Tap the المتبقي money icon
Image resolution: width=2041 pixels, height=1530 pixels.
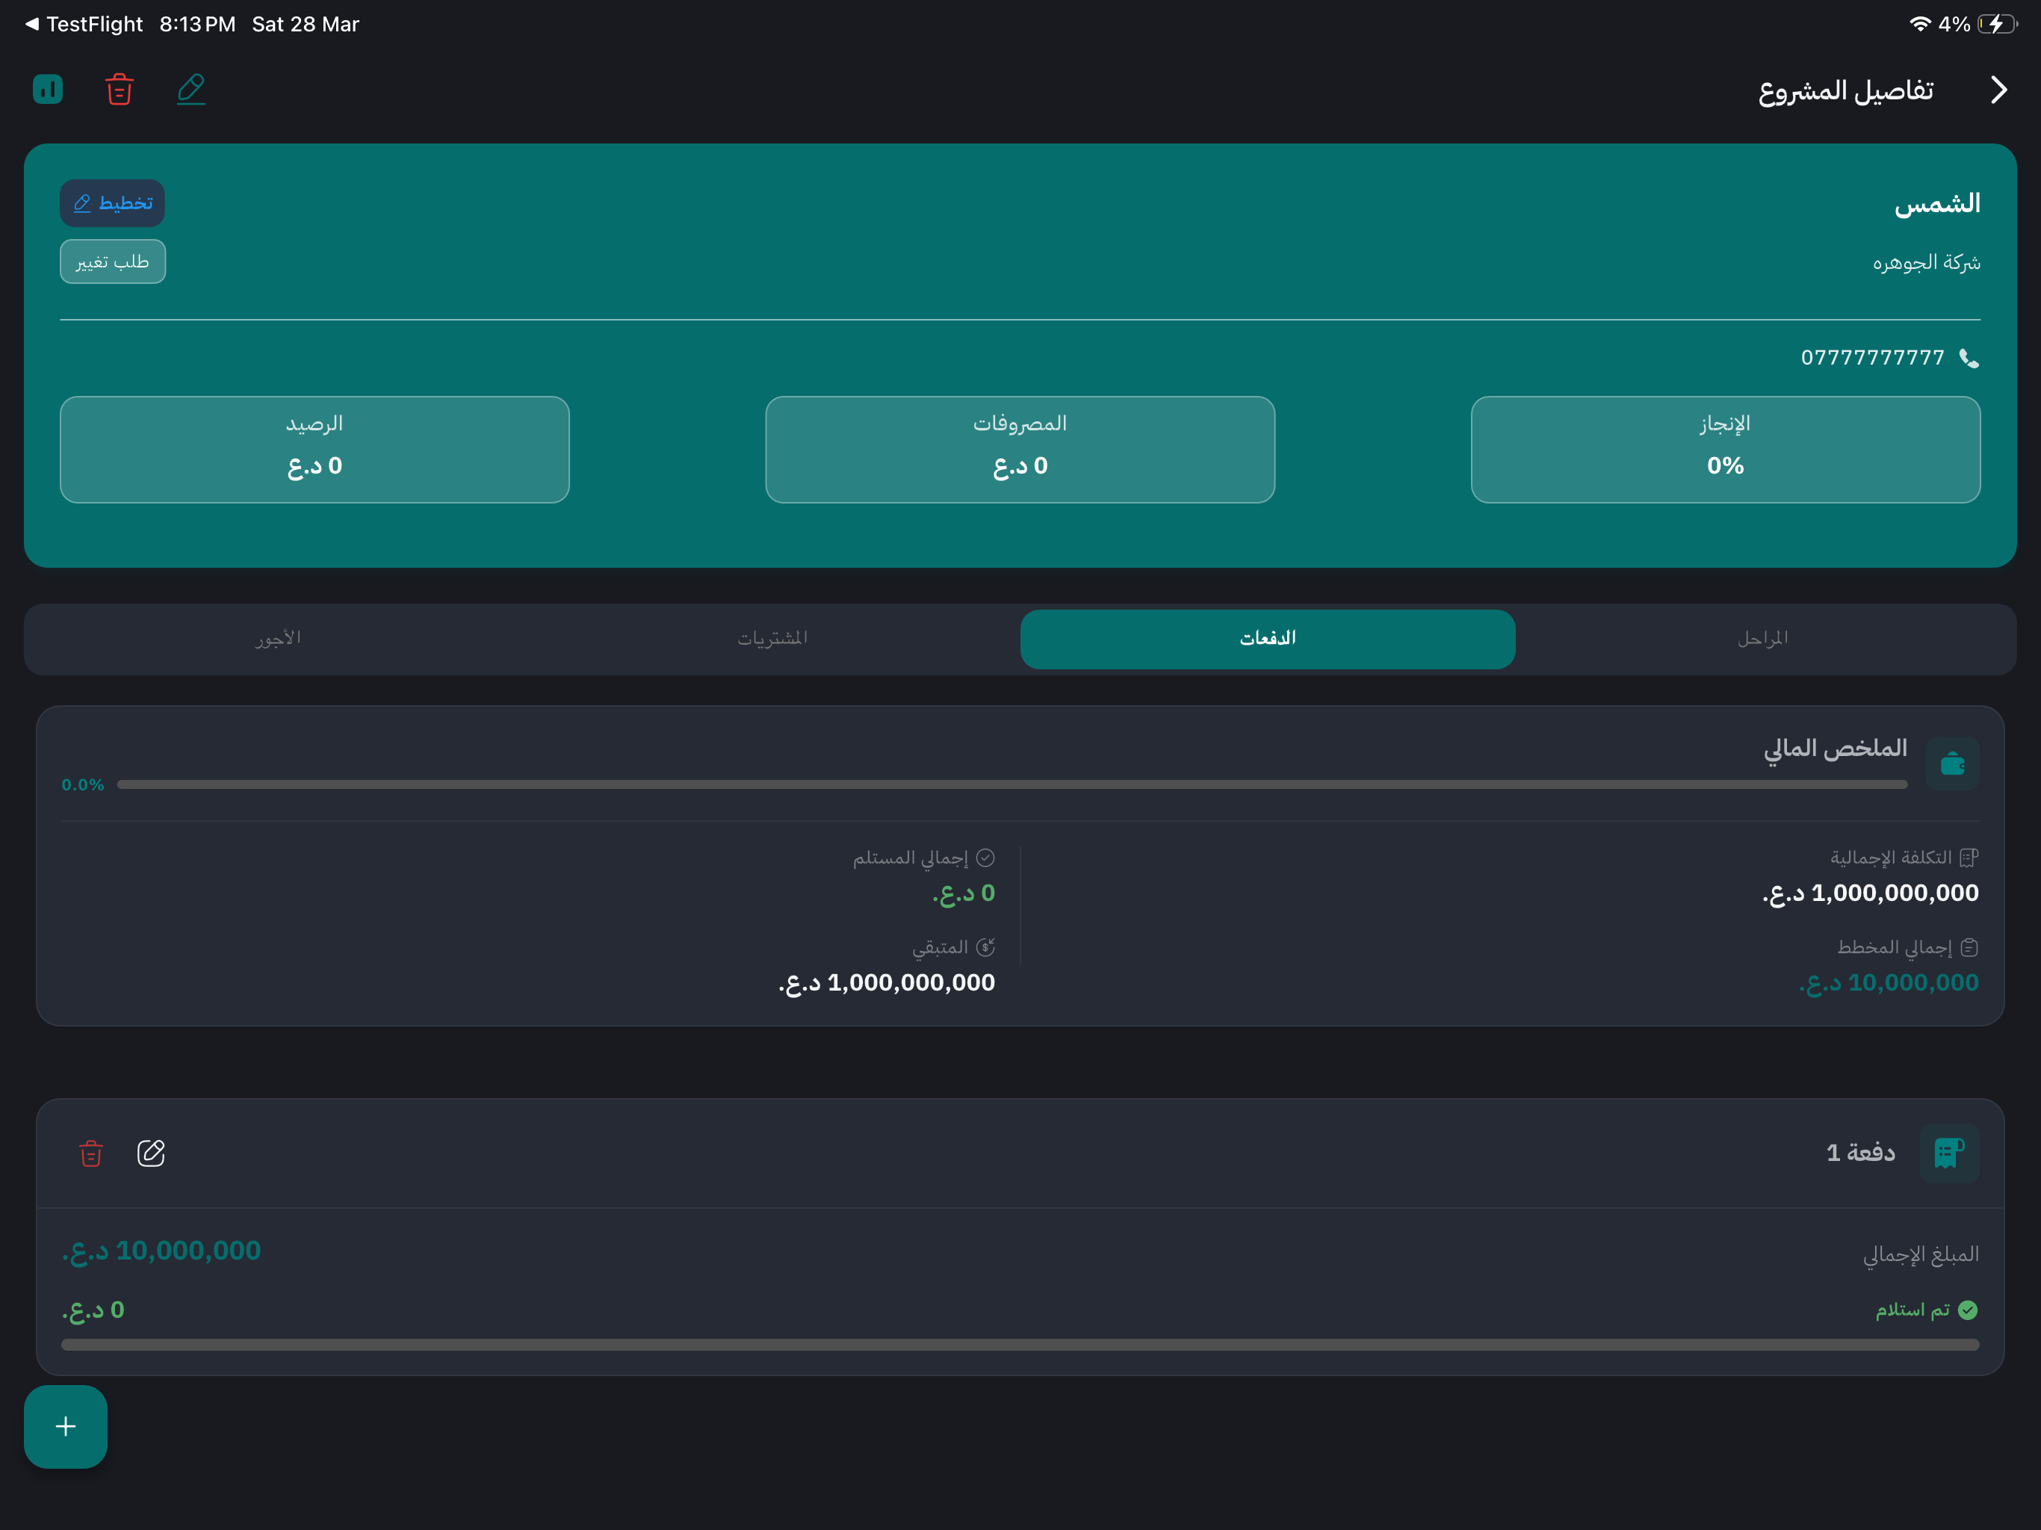[985, 948]
